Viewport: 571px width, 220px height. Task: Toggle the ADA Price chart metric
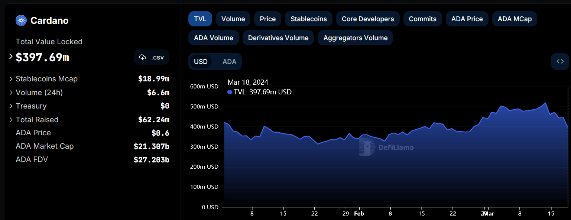coord(467,19)
